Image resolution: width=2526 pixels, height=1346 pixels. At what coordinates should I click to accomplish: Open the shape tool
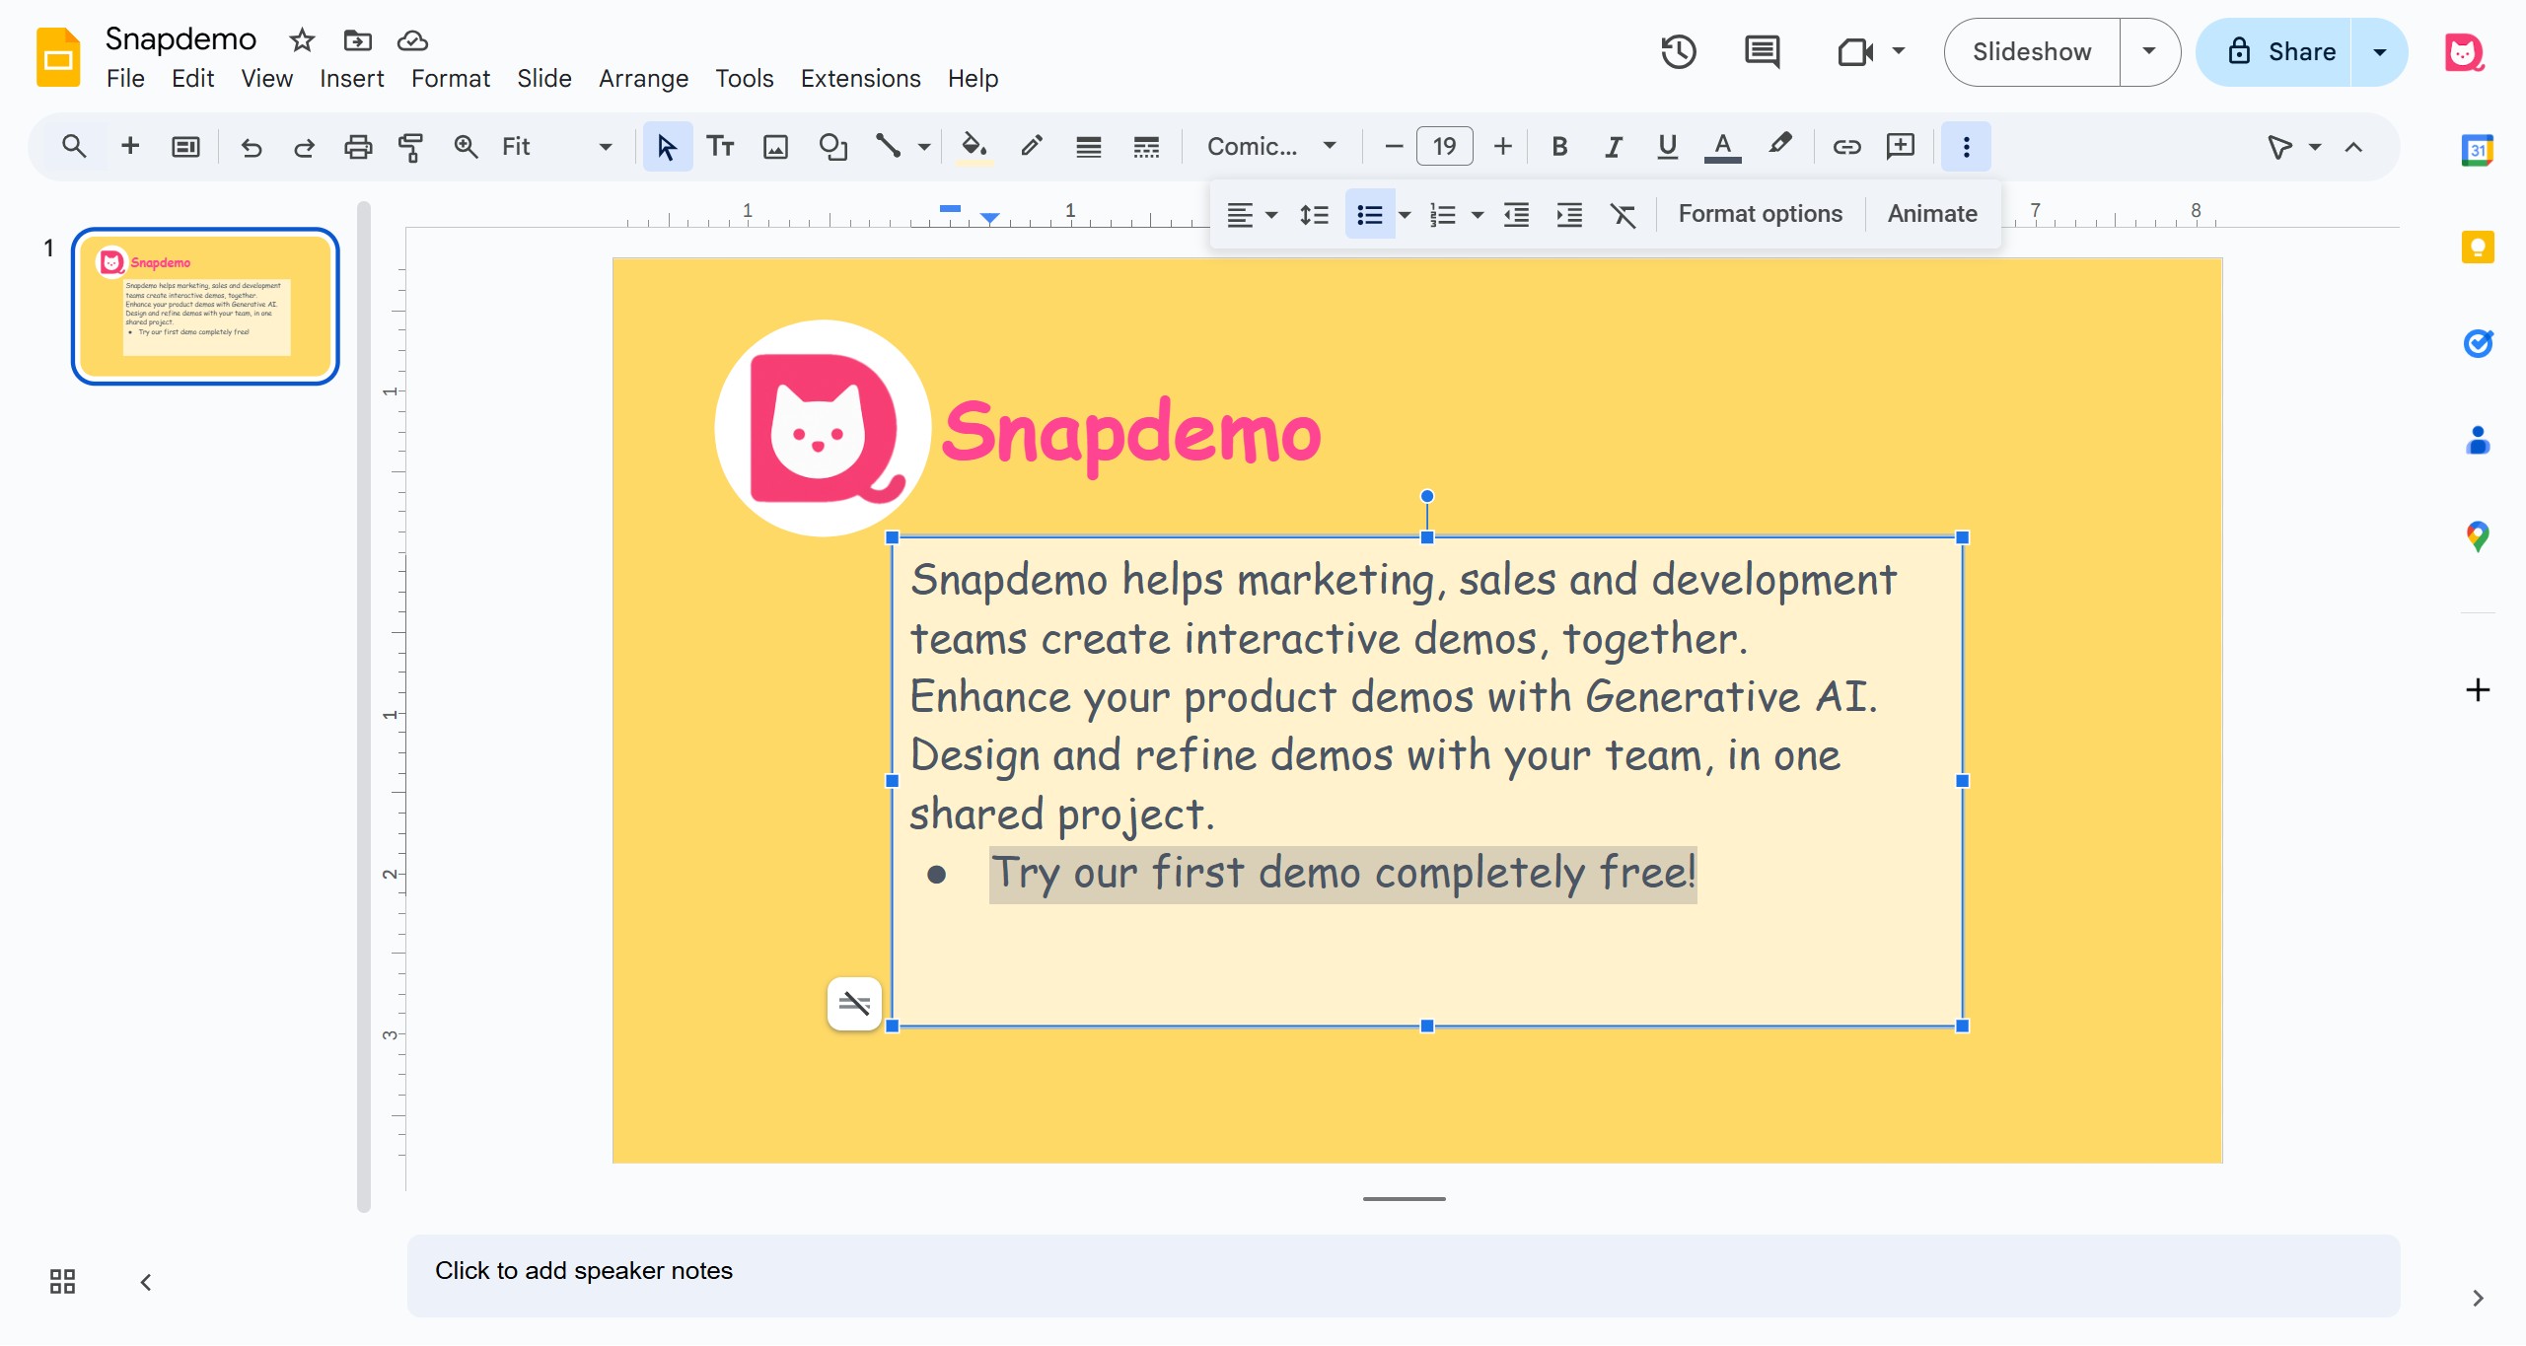pos(833,147)
